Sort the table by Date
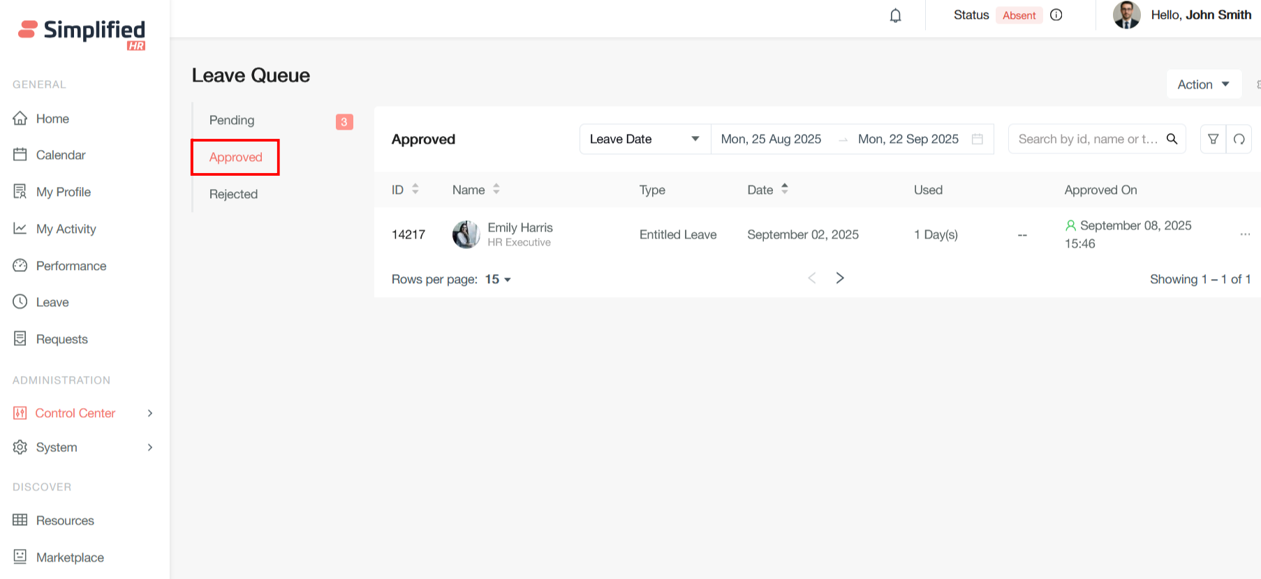Image resolution: width=1261 pixels, height=579 pixels. tap(784, 189)
